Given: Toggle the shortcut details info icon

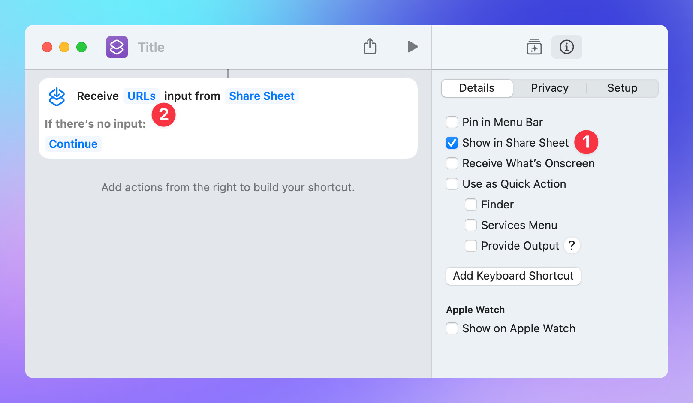Looking at the screenshot, I should tap(566, 47).
